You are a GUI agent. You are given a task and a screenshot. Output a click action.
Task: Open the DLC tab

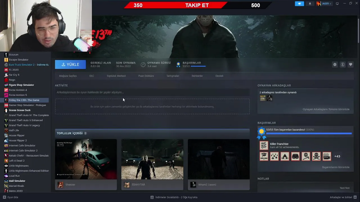[x=92, y=76]
